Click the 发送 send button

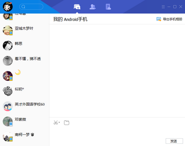(x=174, y=141)
